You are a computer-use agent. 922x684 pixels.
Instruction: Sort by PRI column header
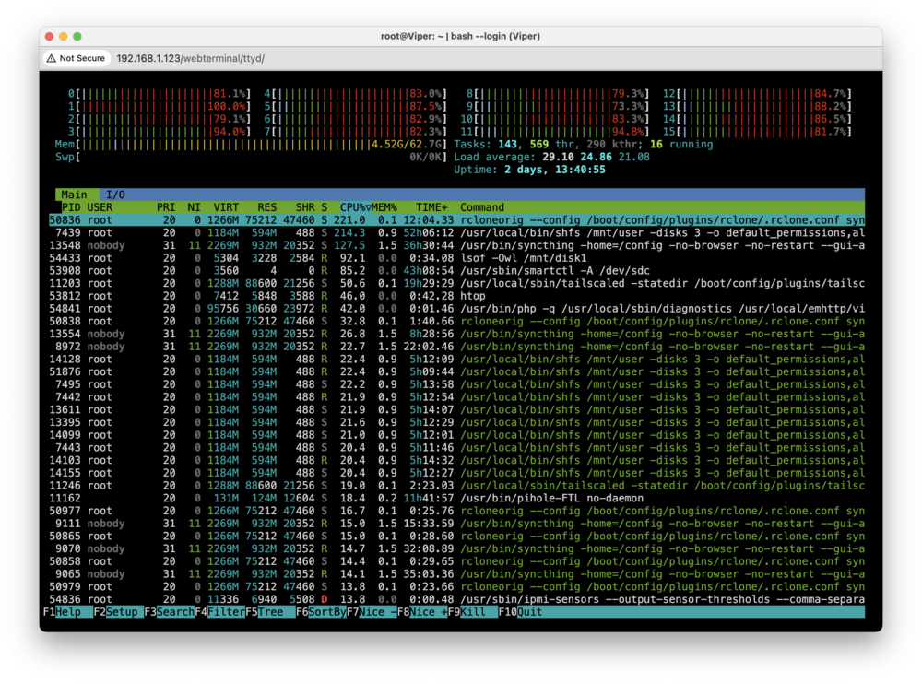166,207
